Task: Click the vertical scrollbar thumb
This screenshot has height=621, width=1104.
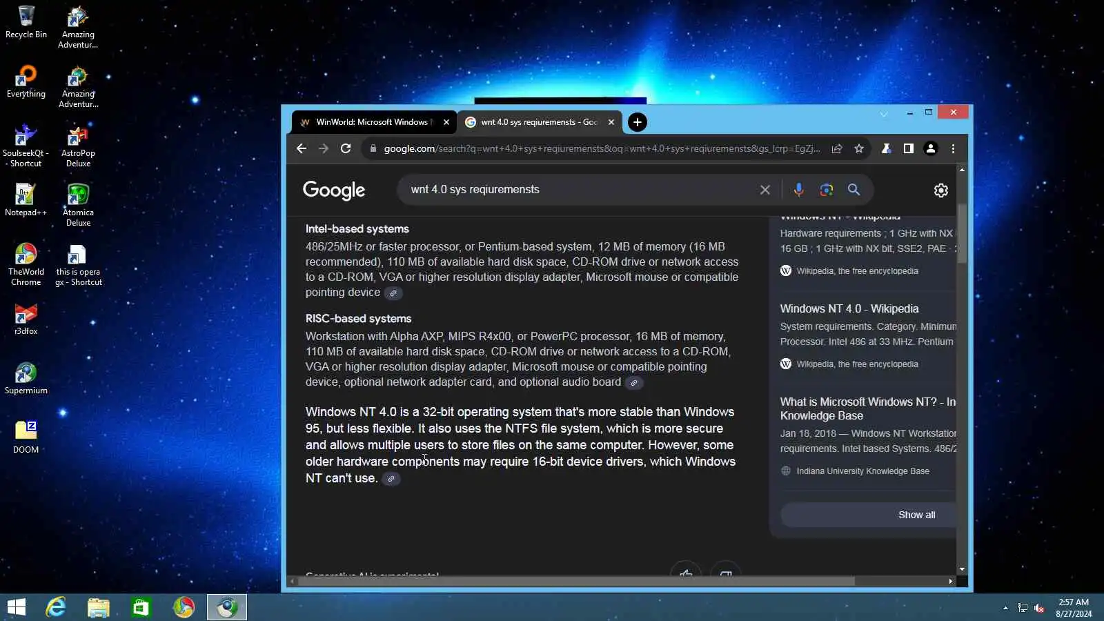Action: tap(962, 235)
